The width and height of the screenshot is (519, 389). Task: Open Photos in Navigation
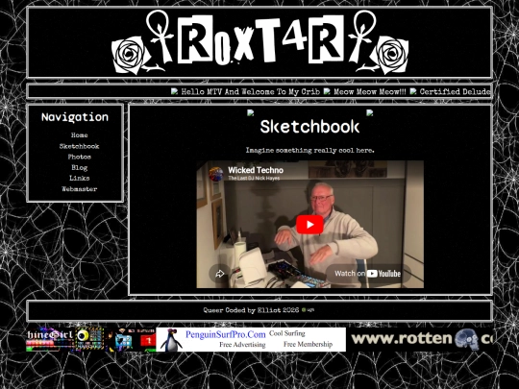click(80, 157)
